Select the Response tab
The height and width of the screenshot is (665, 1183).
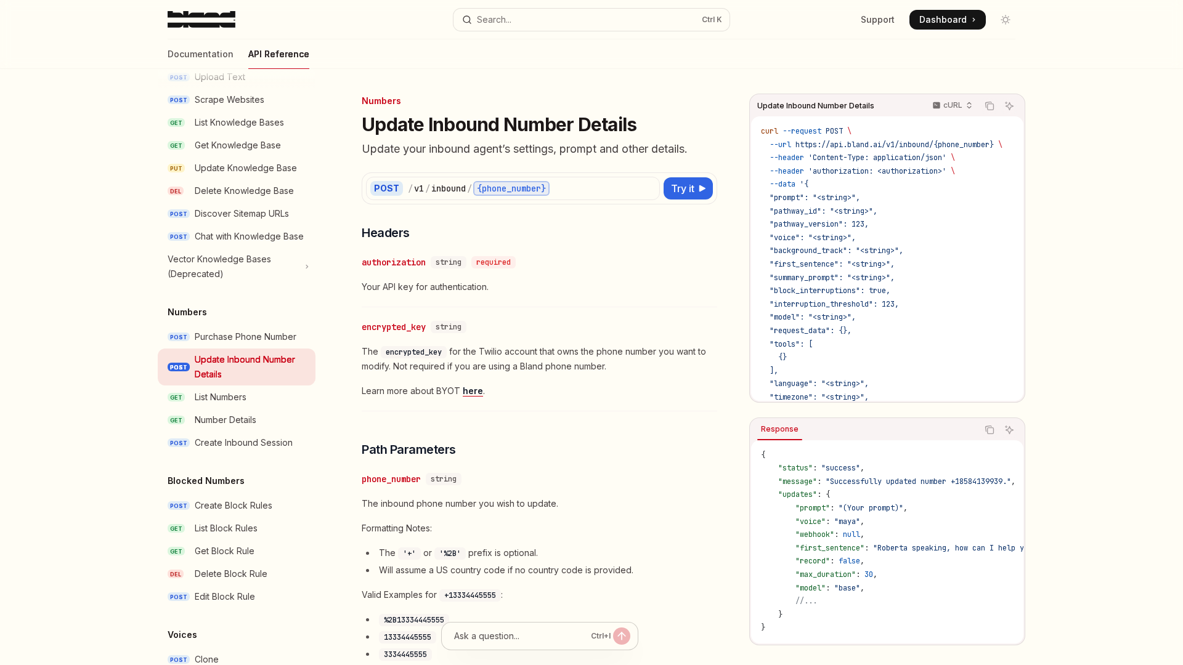[779, 429]
